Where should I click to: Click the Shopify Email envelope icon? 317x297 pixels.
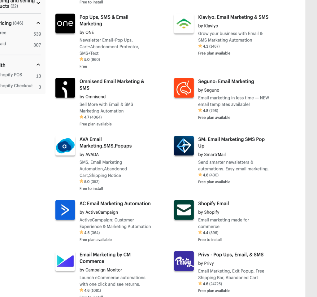pos(184,210)
